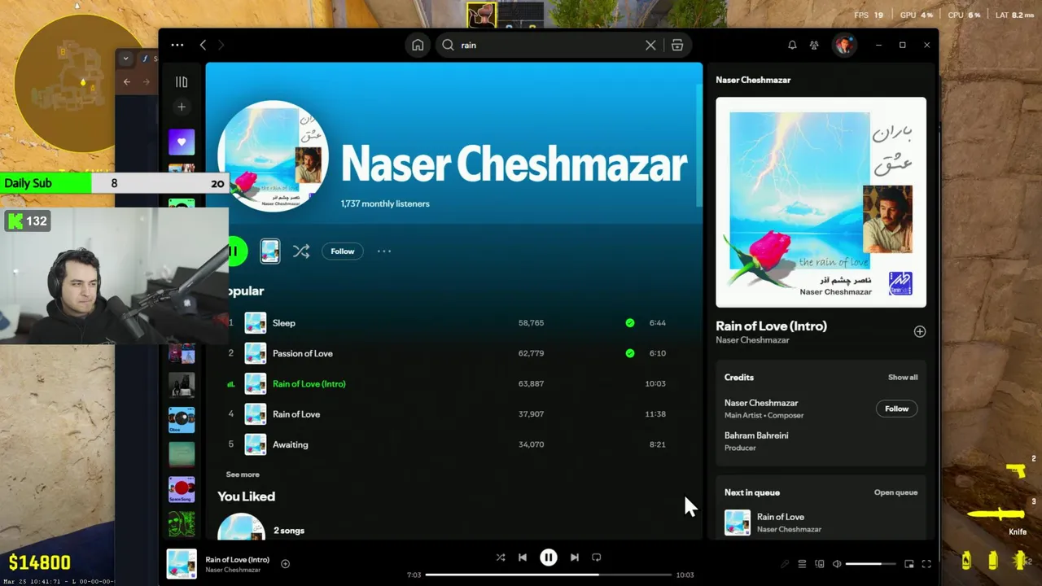
Task: Add the playing track via the bar plus icon
Action: coord(285,563)
